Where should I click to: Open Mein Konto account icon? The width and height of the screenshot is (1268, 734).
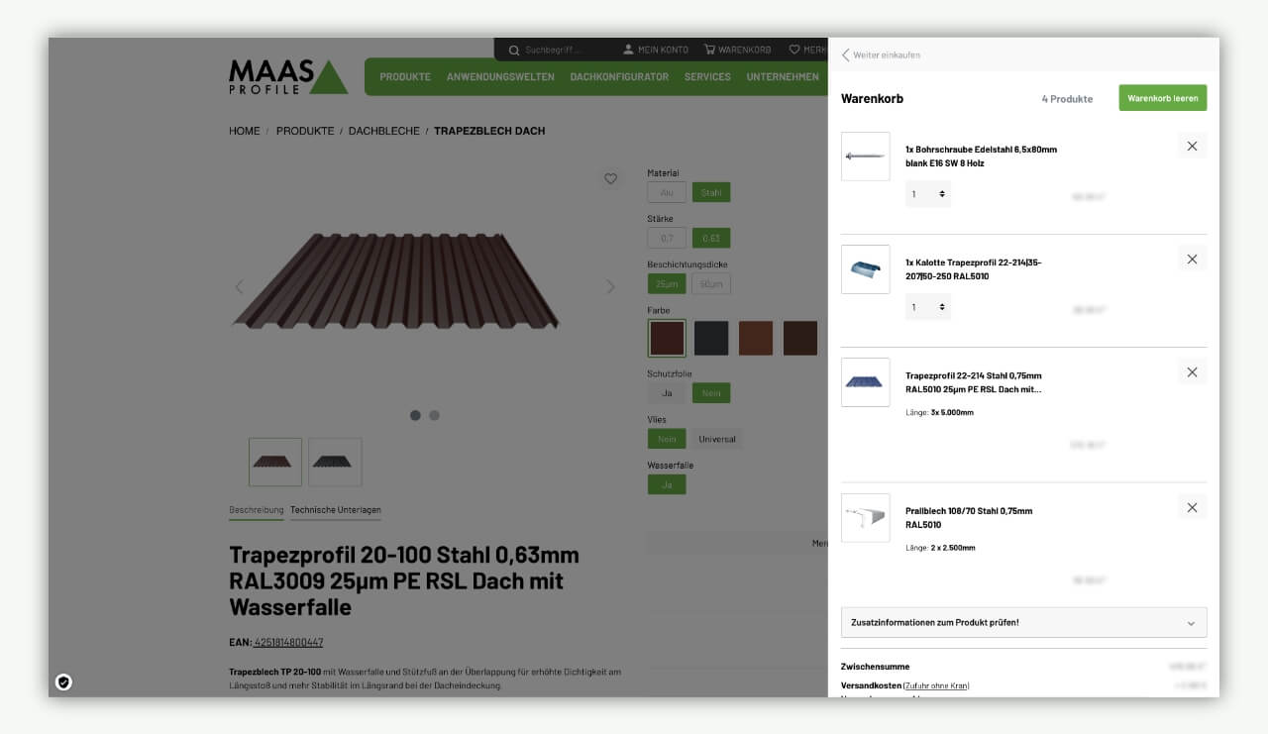point(628,50)
